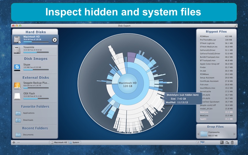Open the Applications favorite folder

tap(29, 113)
